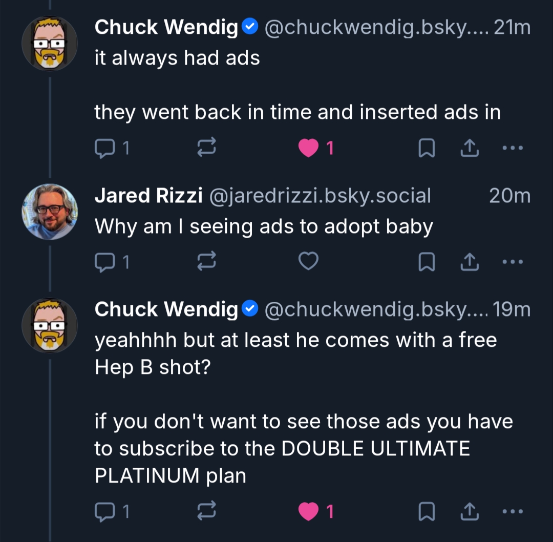Bookmark Jared Rizzi's adopt baby post
553x542 pixels.
pos(427,262)
